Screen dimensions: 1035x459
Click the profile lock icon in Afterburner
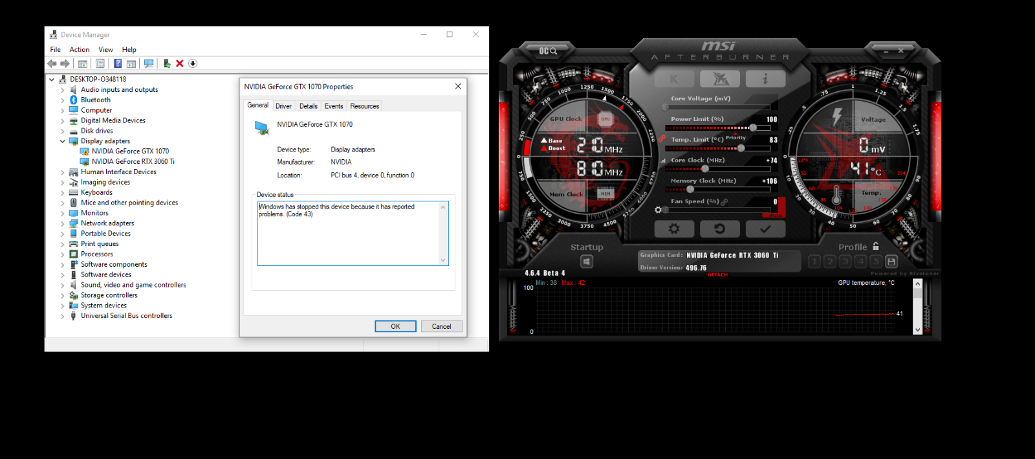876,246
